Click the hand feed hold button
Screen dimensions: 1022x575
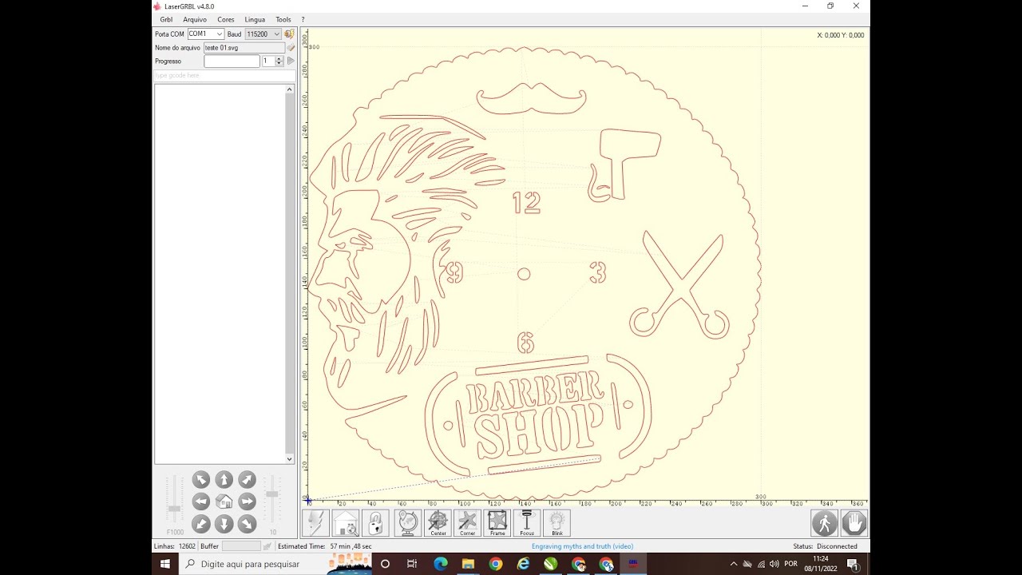click(854, 523)
